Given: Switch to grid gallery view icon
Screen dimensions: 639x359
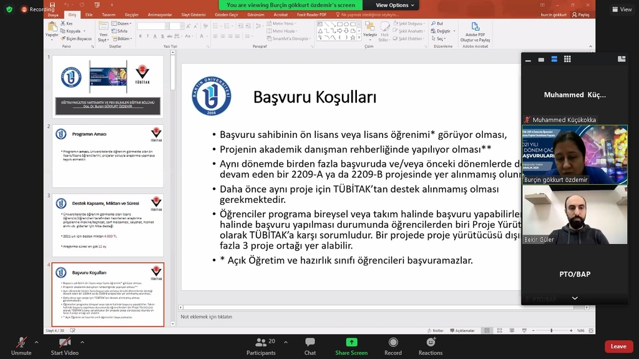Looking at the screenshot, I should (x=567, y=59).
